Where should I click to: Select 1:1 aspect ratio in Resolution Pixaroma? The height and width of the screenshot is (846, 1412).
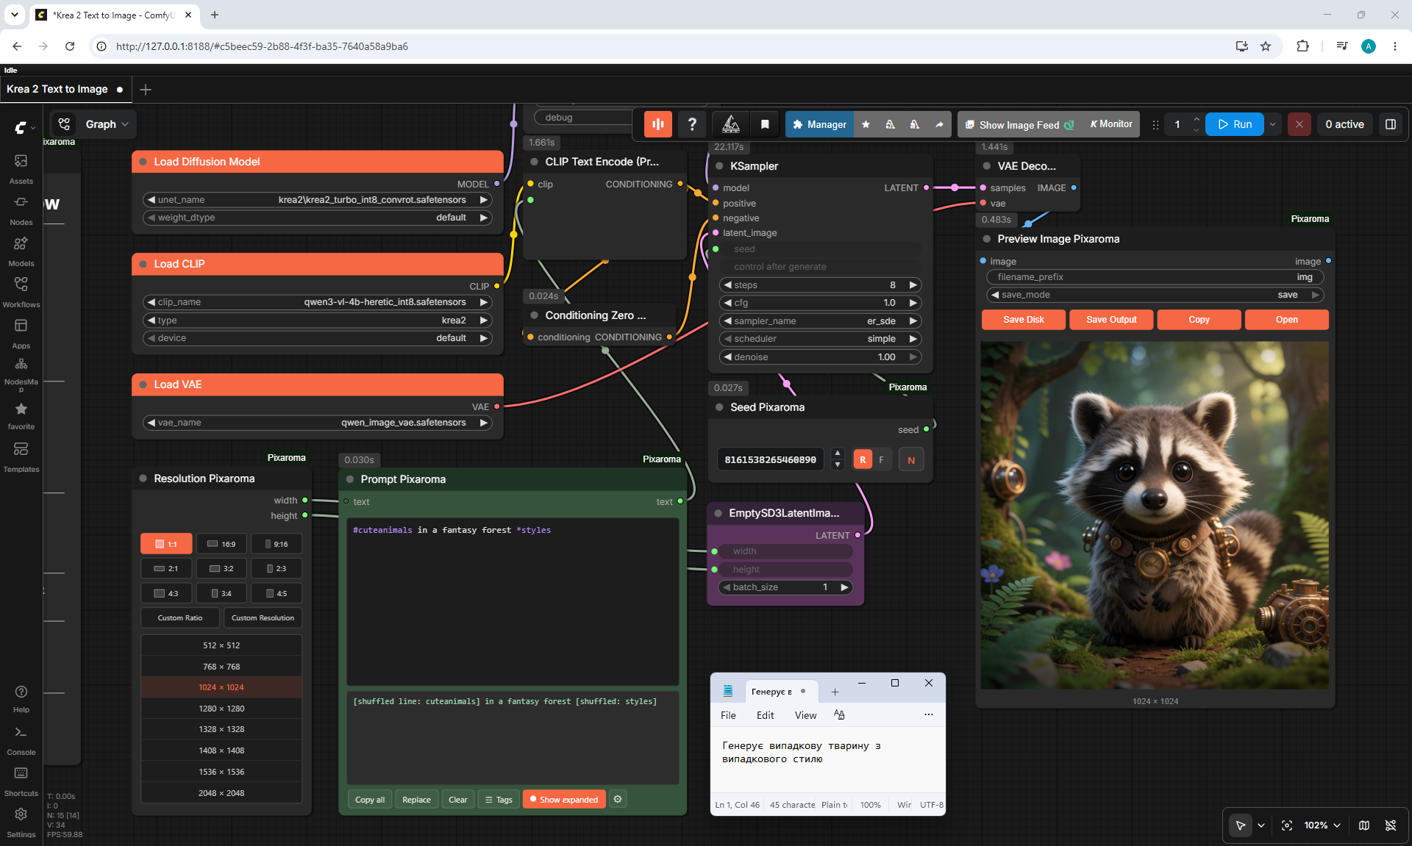pyautogui.click(x=166, y=544)
